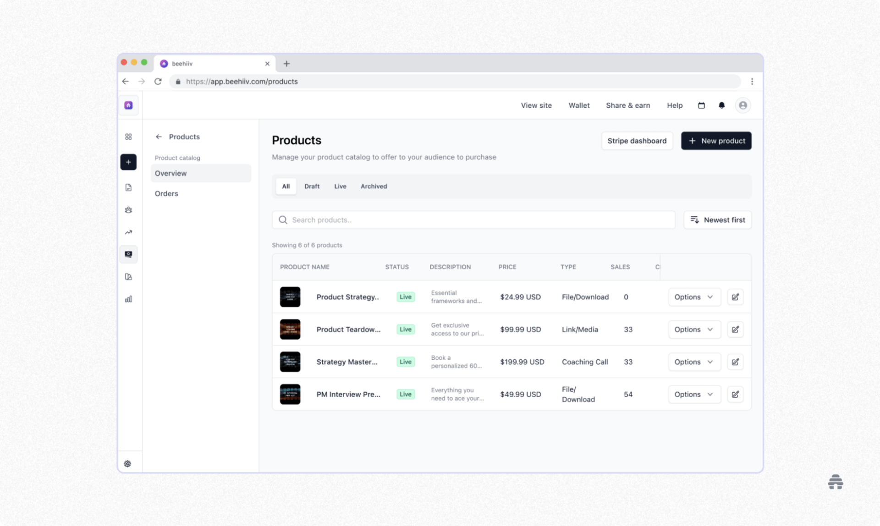Switch to the Draft filter tab
The image size is (880, 526).
(x=312, y=186)
